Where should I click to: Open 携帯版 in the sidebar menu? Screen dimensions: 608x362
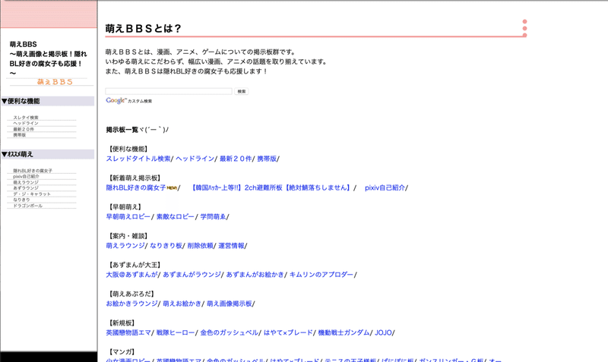[x=20, y=135]
